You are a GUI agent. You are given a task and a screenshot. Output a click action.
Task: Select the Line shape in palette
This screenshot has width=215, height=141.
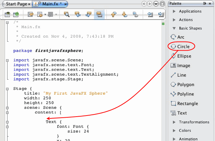178,75
